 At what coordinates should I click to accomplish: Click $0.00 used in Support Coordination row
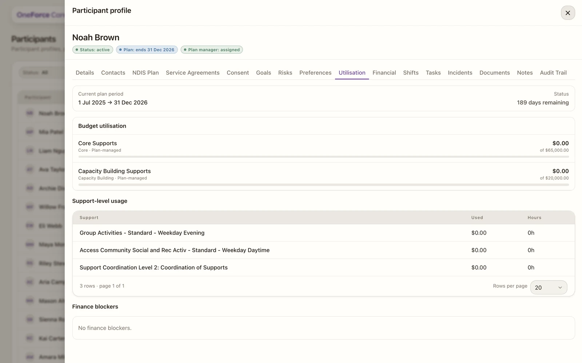479,268
